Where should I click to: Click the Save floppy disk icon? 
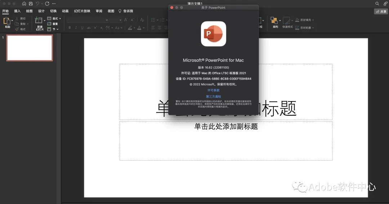point(31,4)
